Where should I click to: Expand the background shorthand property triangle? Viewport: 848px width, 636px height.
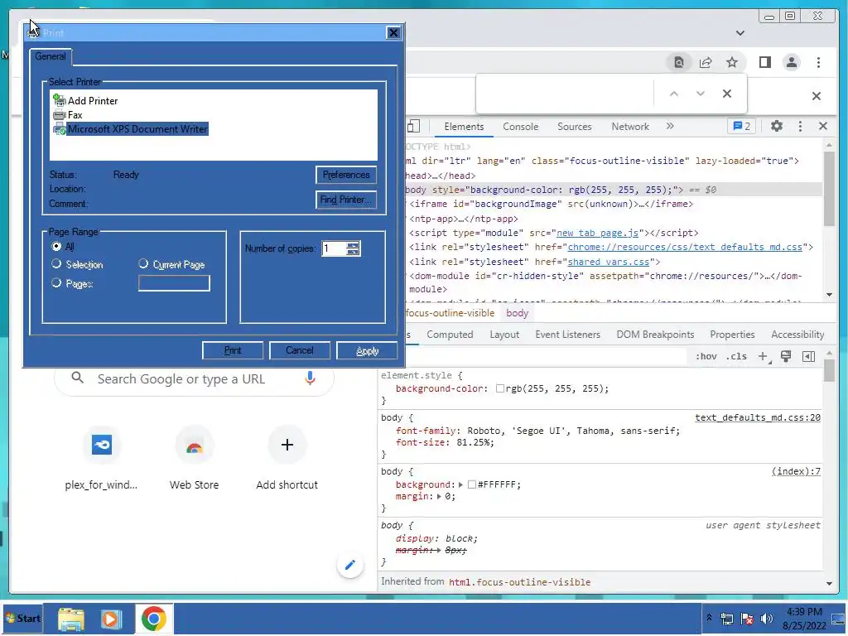pyautogui.click(x=460, y=484)
